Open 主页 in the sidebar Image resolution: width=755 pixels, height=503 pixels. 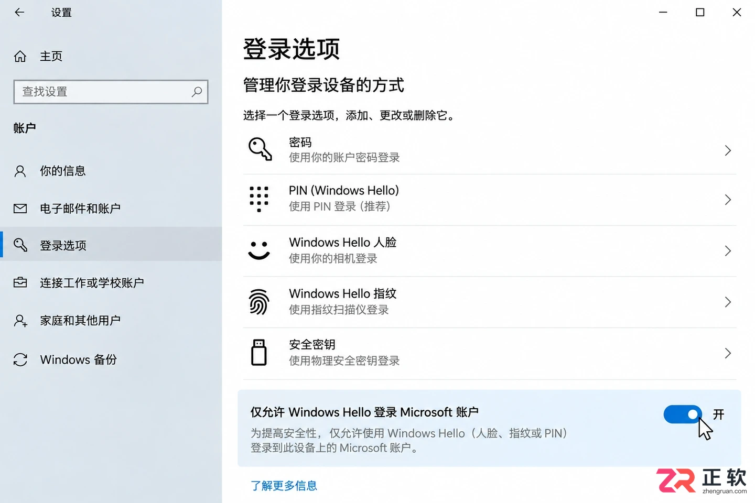coord(51,56)
